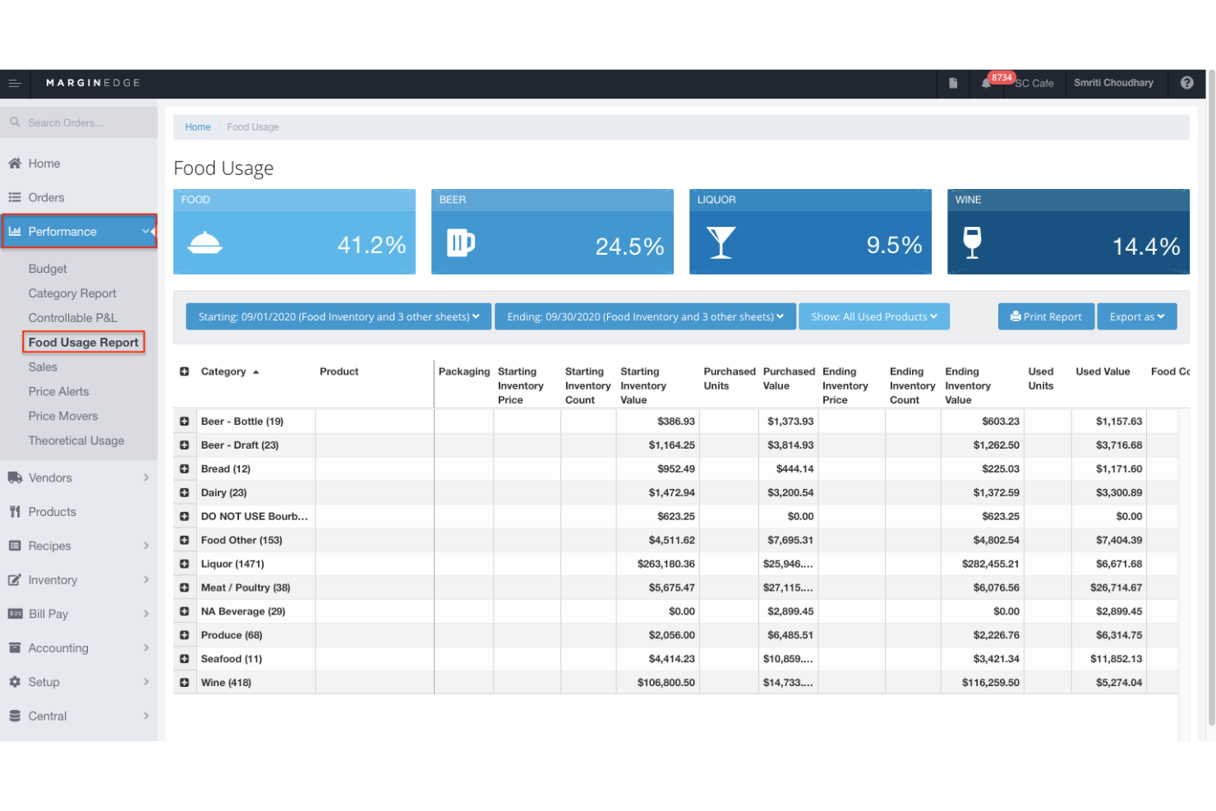The image size is (1216, 811).
Task: Open the notifications bell icon
Action: (x=986, y=83)
